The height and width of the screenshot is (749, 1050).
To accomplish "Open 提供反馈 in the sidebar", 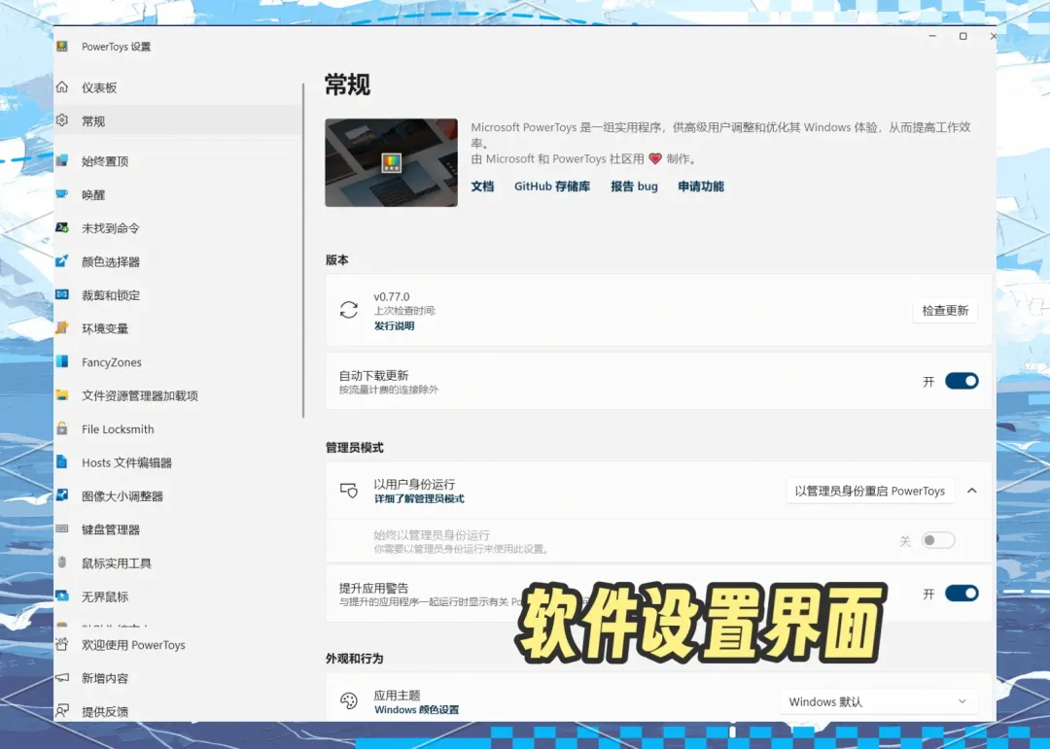I will click(x=178, y=710).
